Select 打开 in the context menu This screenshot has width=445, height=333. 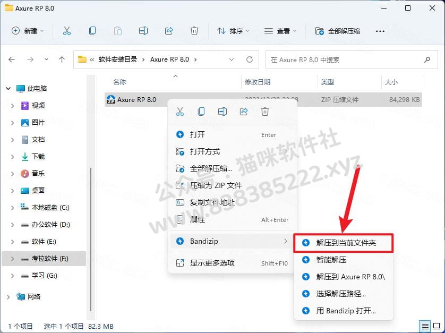[232, 134]
